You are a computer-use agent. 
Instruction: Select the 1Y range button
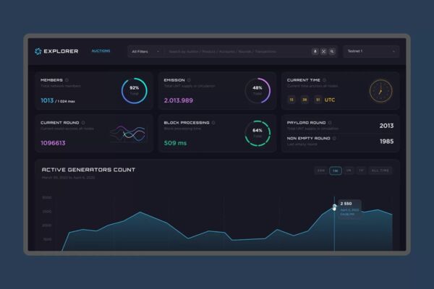pyautogui.click(x=361, y=171)
